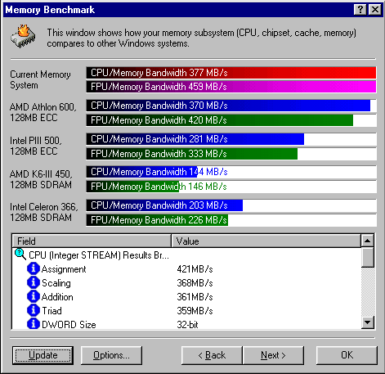Click the AMD K6-III 450, 128MB SDRAM label
385x374 pixels.
[41, 179]
